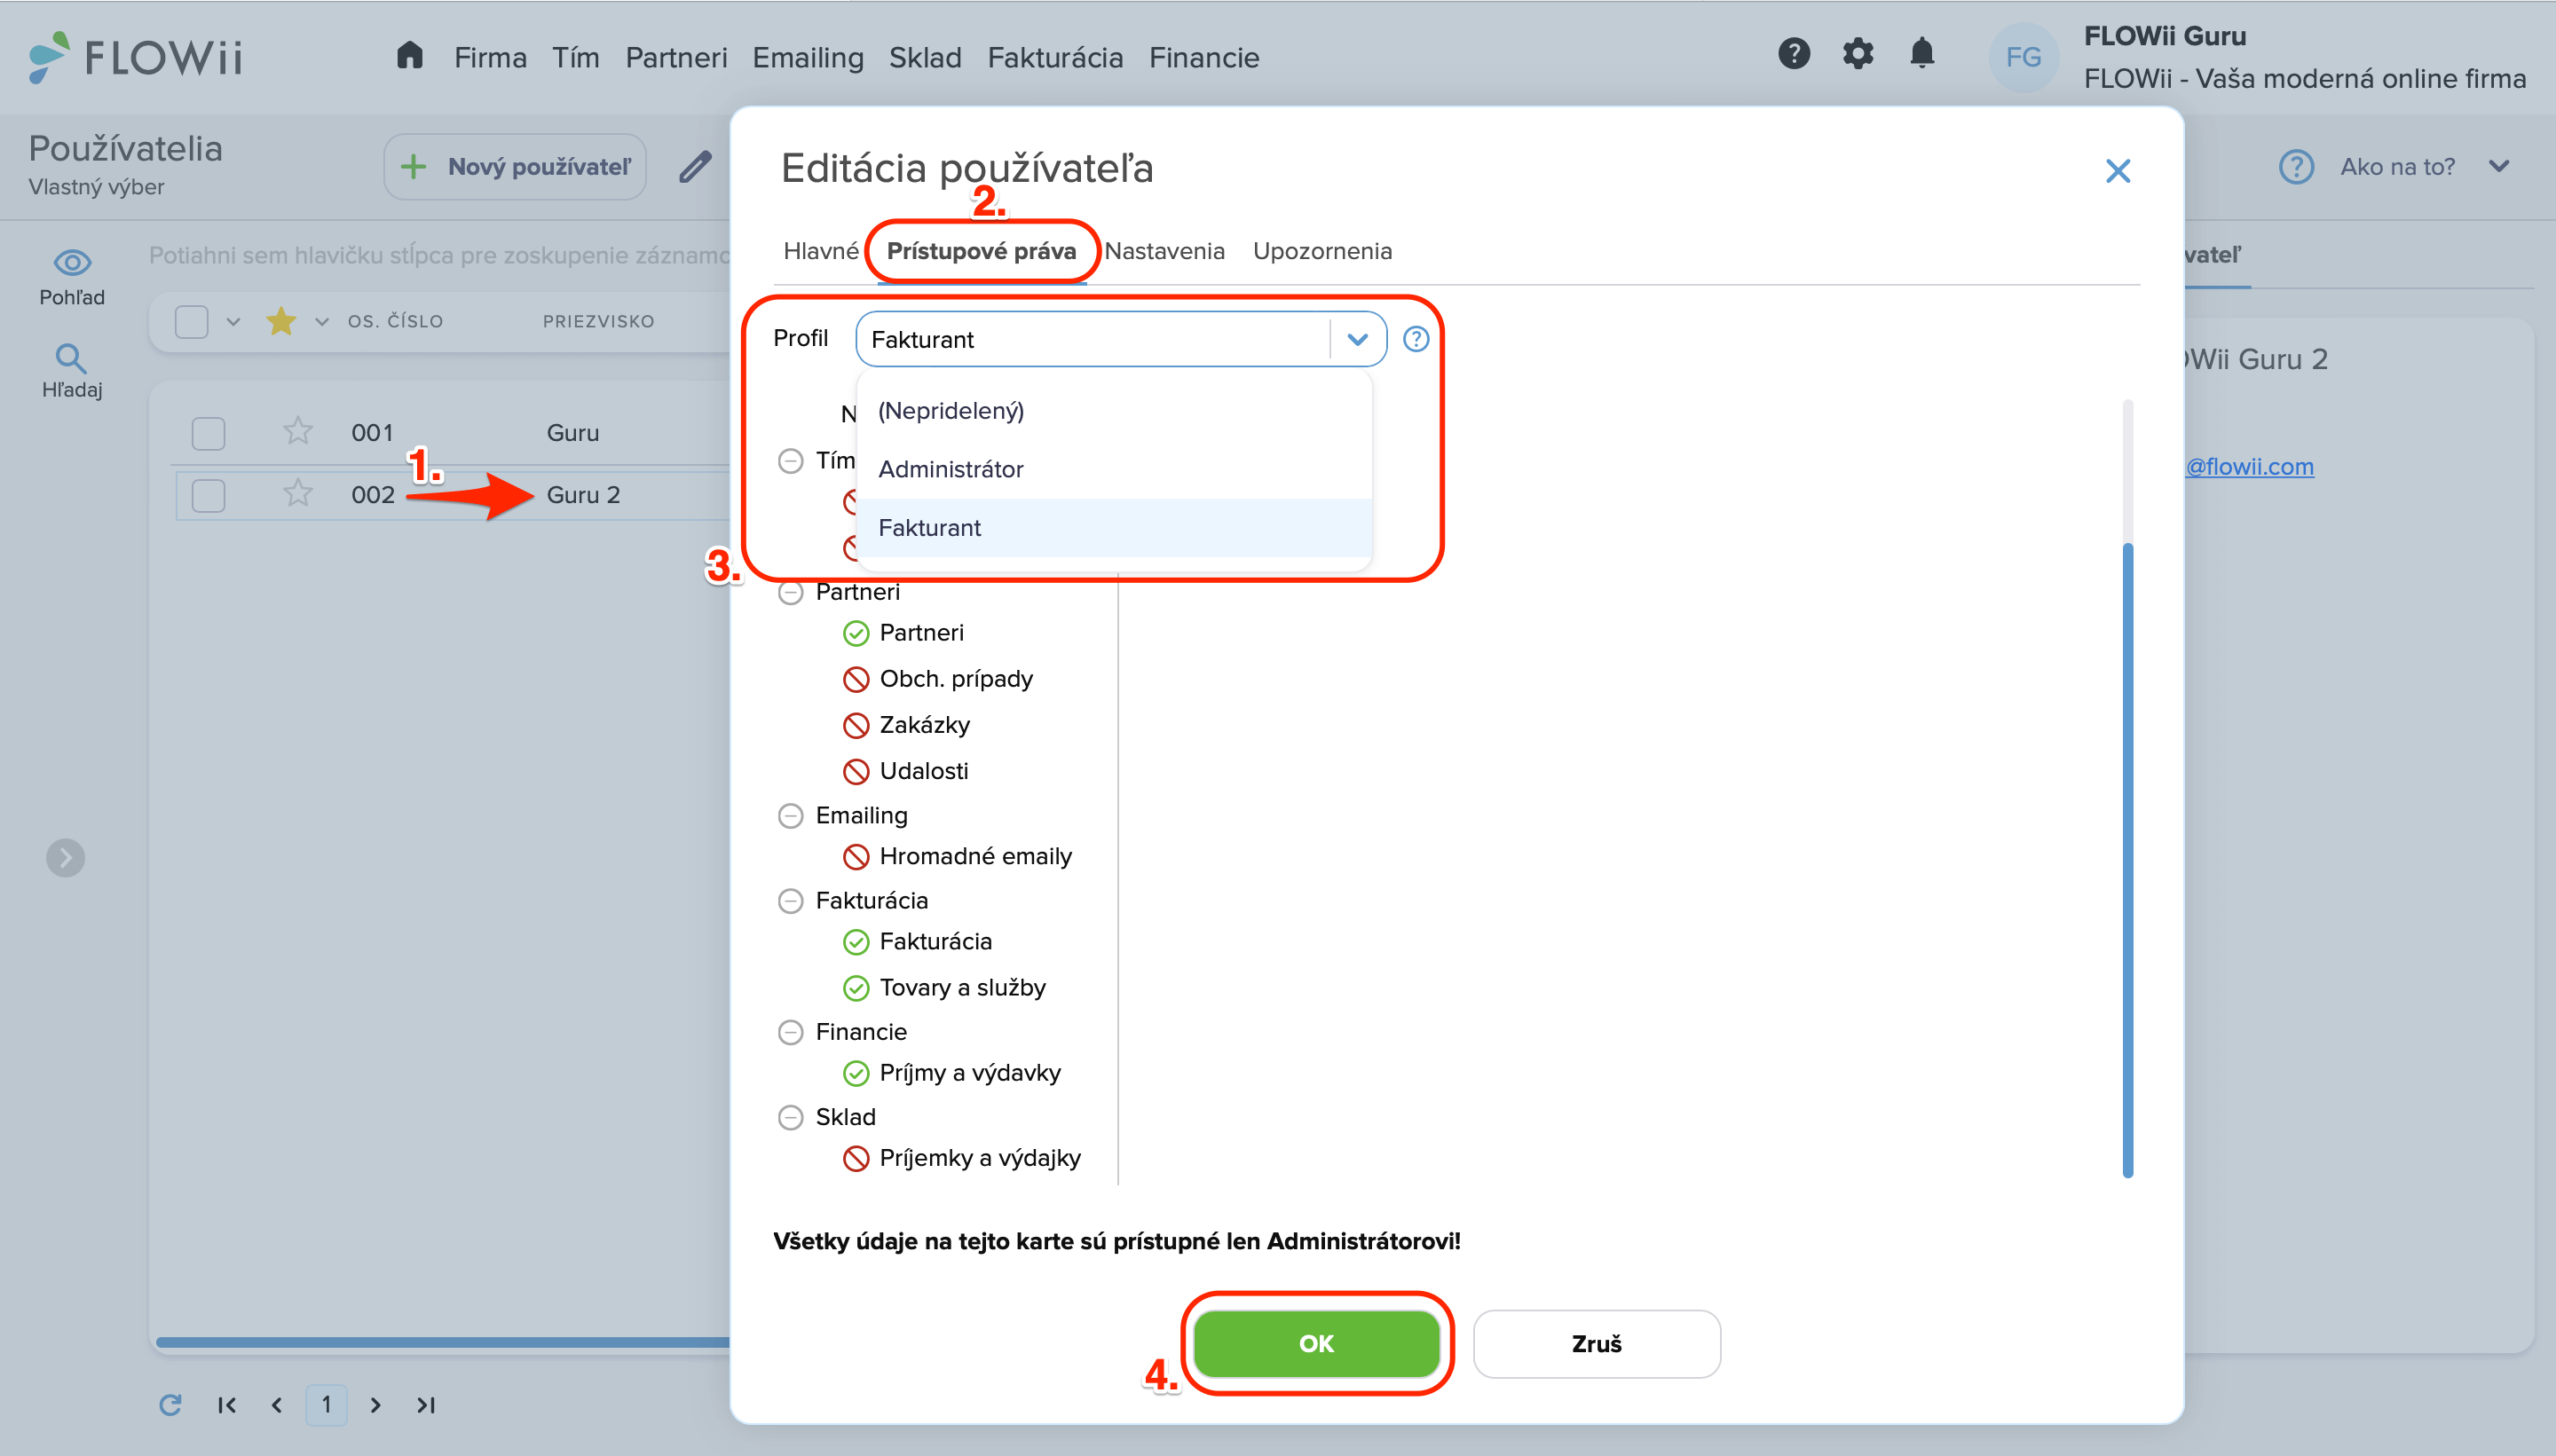Check the checkbox for row 001
Image resolution: width=2556 pixels, height=1456 pixels.
coord(208,433)
